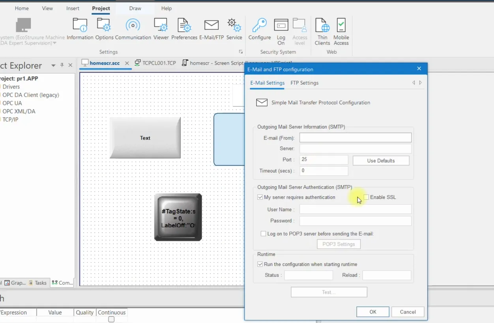This screenshot has height=323, width=494.
Task: Select E-Mail Settings tab in dialog
Action: tap(267, 83)
